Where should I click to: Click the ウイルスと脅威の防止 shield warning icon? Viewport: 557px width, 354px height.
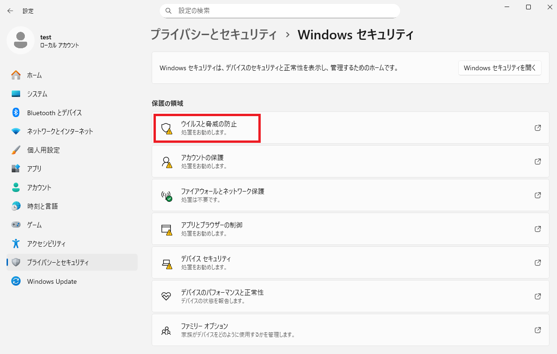tap(167, 128)
